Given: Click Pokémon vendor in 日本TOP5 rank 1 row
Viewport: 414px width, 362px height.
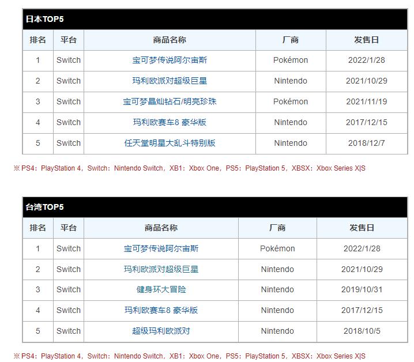Looking at the screenshot, I should tap(291, 60).
